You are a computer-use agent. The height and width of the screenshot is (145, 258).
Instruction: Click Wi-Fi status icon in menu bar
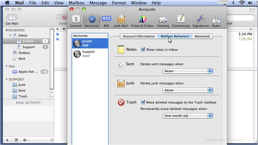(x=242, y=3)
